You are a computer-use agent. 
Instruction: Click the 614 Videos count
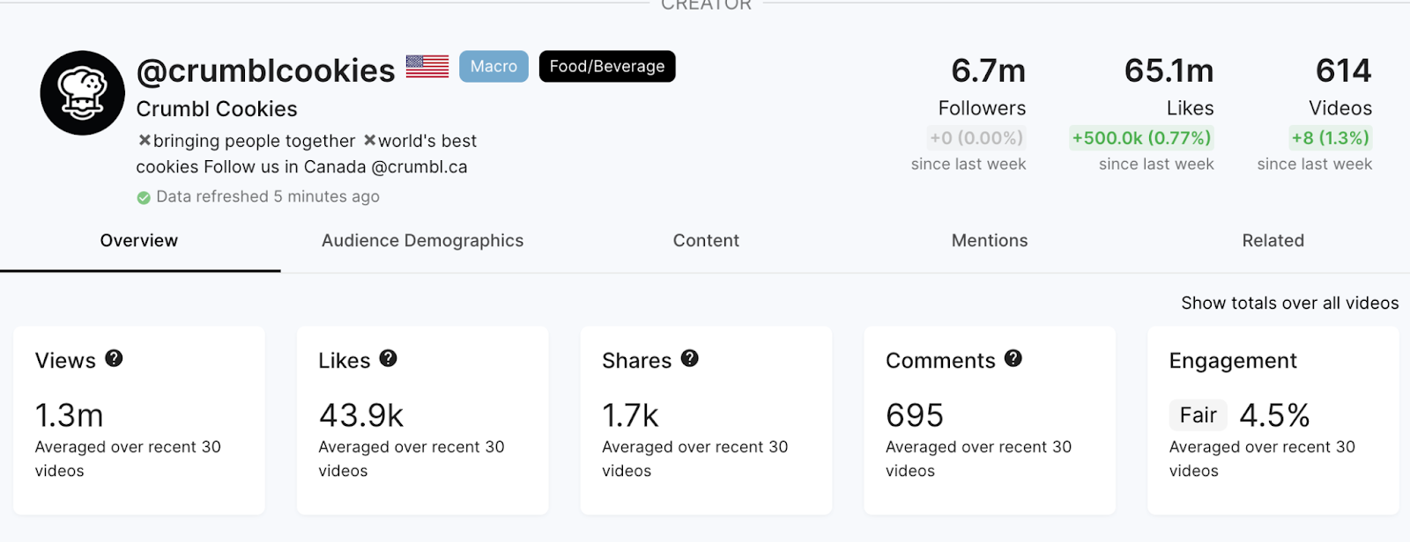(1343, 70)
